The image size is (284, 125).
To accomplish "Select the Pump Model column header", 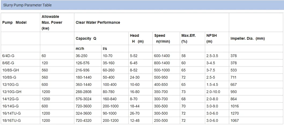I will pyautogui.click(x=14, y=23).
